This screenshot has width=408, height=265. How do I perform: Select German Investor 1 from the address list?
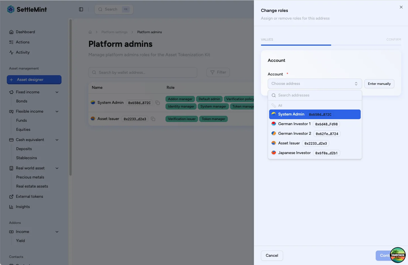click(294, 124)
